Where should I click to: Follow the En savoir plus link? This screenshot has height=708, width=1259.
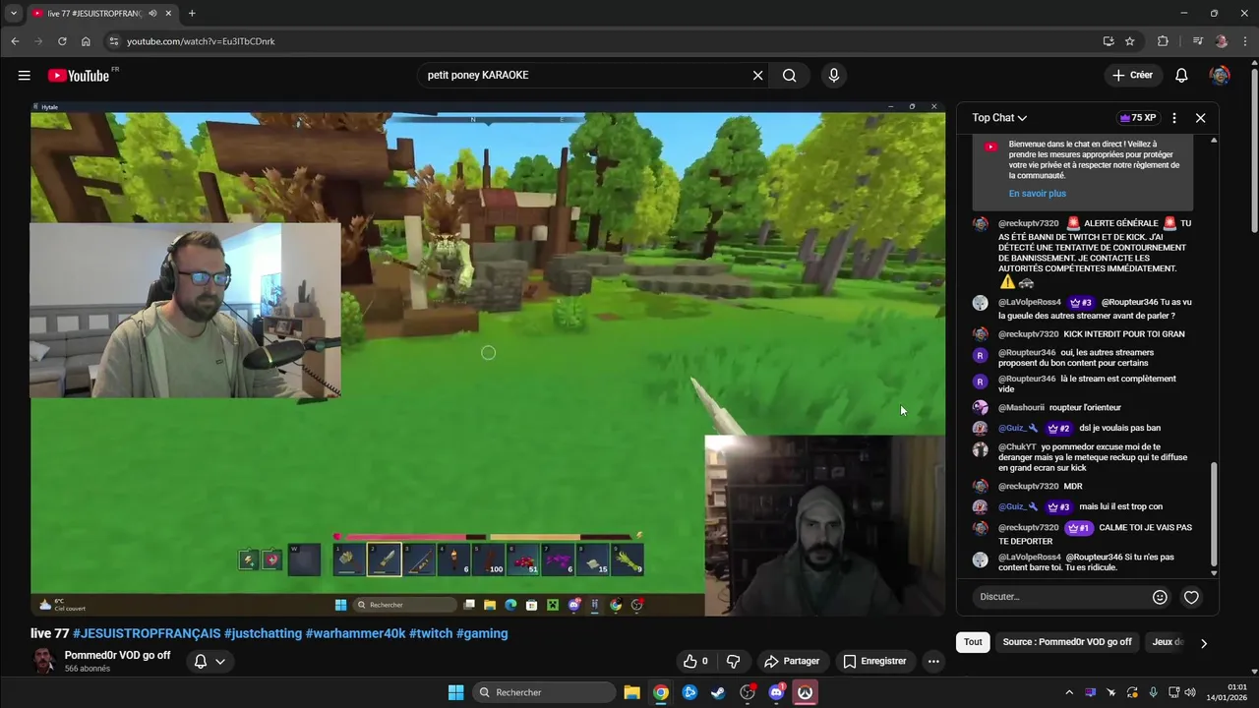pos(1037,194)
